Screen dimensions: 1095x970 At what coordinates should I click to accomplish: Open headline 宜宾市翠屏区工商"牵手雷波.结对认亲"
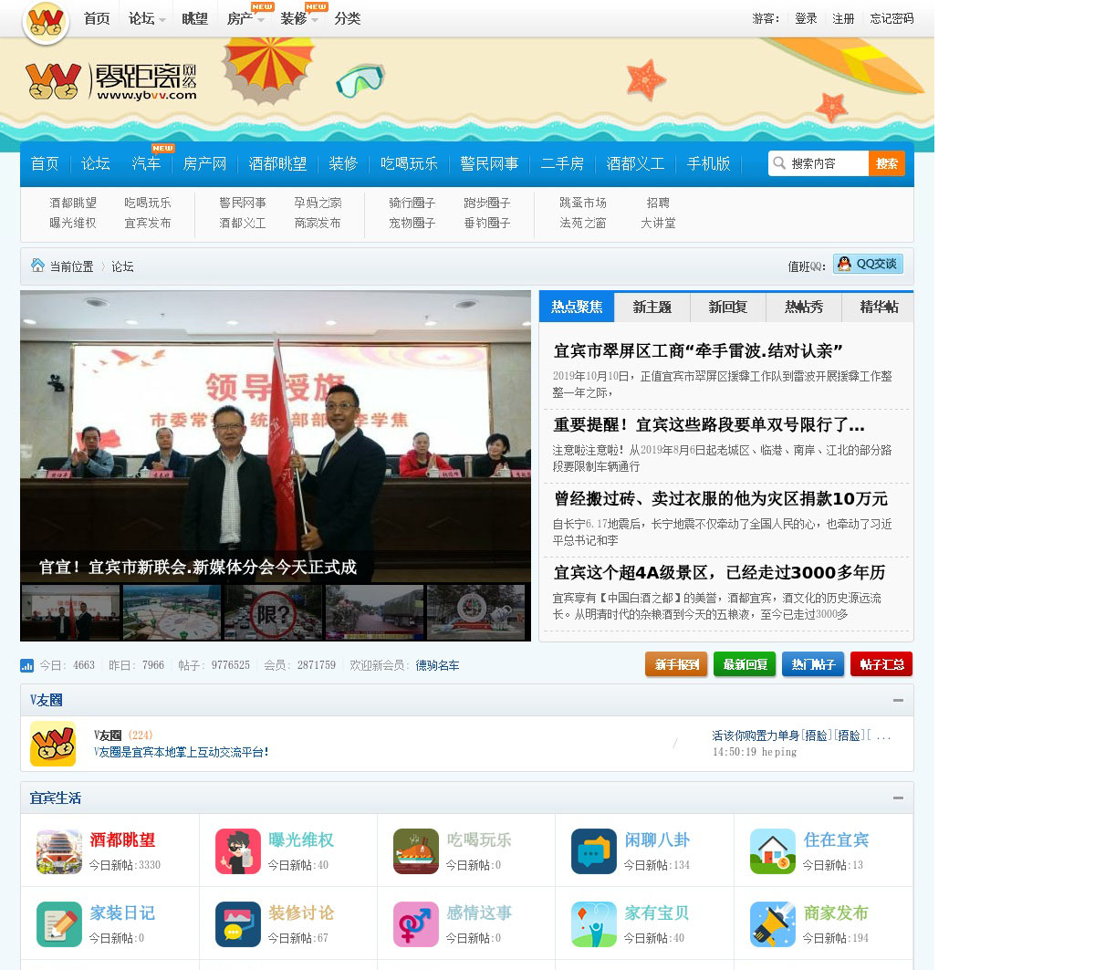(698, 350)
